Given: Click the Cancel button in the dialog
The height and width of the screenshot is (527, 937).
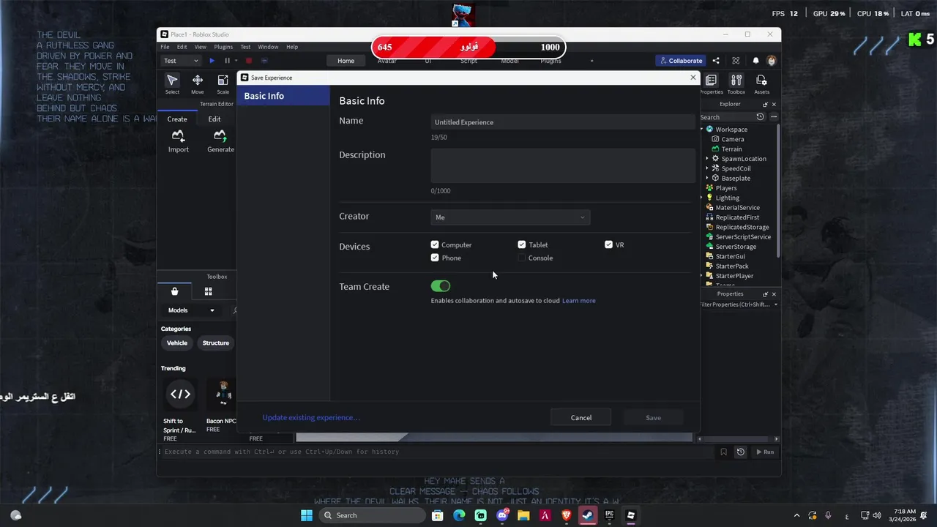Looking at the screenshot, I should coord(581,418).
